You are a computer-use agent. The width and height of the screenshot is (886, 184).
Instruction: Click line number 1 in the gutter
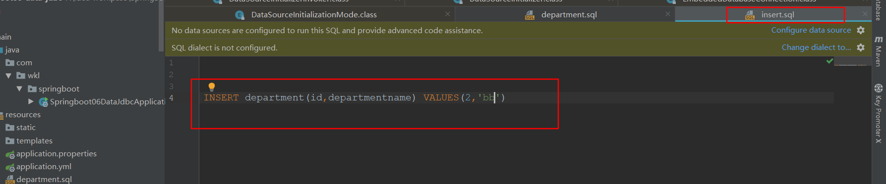[x=171, y=63]
